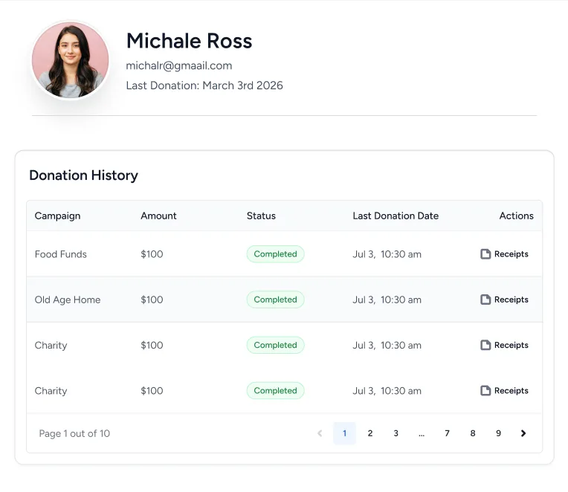Jump to page 7
This screenshot has height=492, width=568.
click(447, 433)
